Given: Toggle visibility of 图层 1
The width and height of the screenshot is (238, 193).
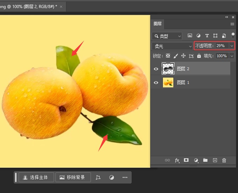Looking at the screenshot, I should pos(156,82).
